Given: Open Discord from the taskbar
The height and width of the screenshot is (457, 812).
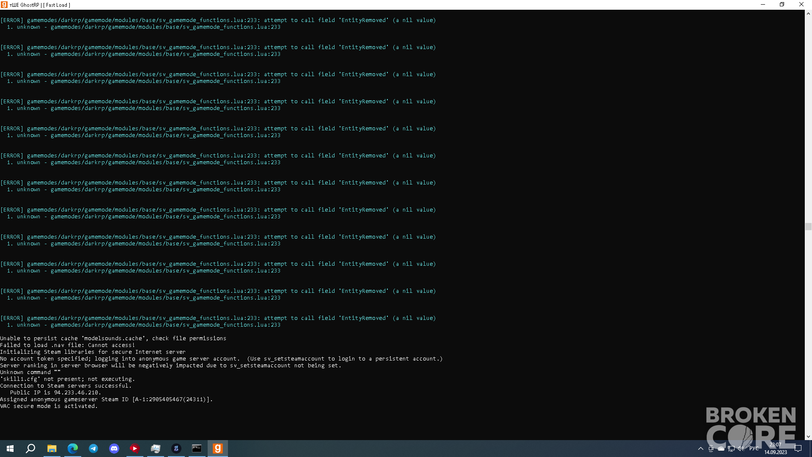Looking at the screenshot, I should point(114,449).
